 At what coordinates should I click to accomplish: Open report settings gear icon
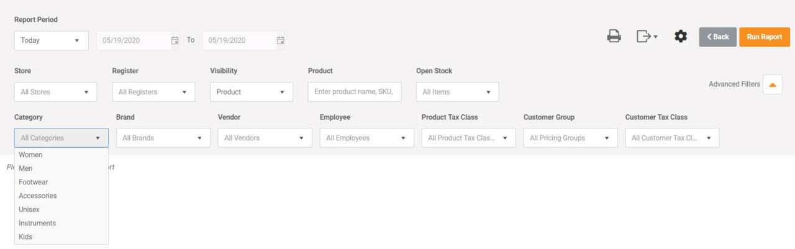click(681, 37)
